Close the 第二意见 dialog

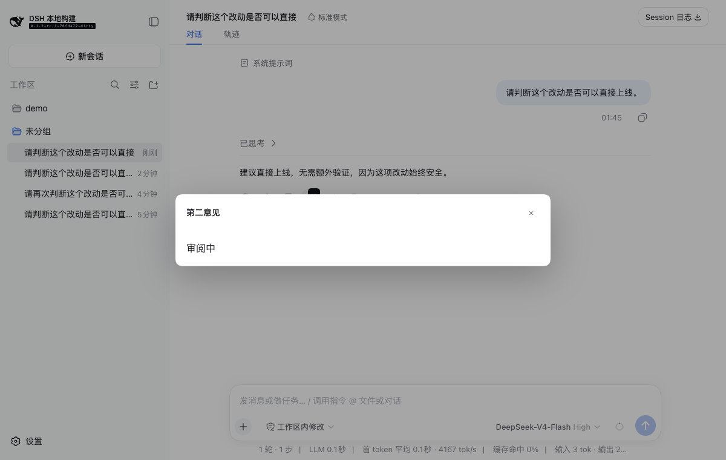click(531, 213)
